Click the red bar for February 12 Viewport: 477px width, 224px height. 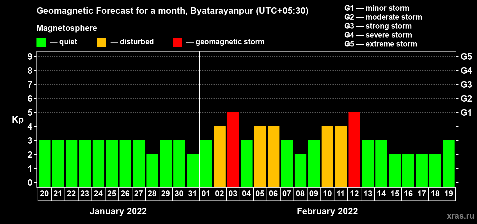point(354,150)
